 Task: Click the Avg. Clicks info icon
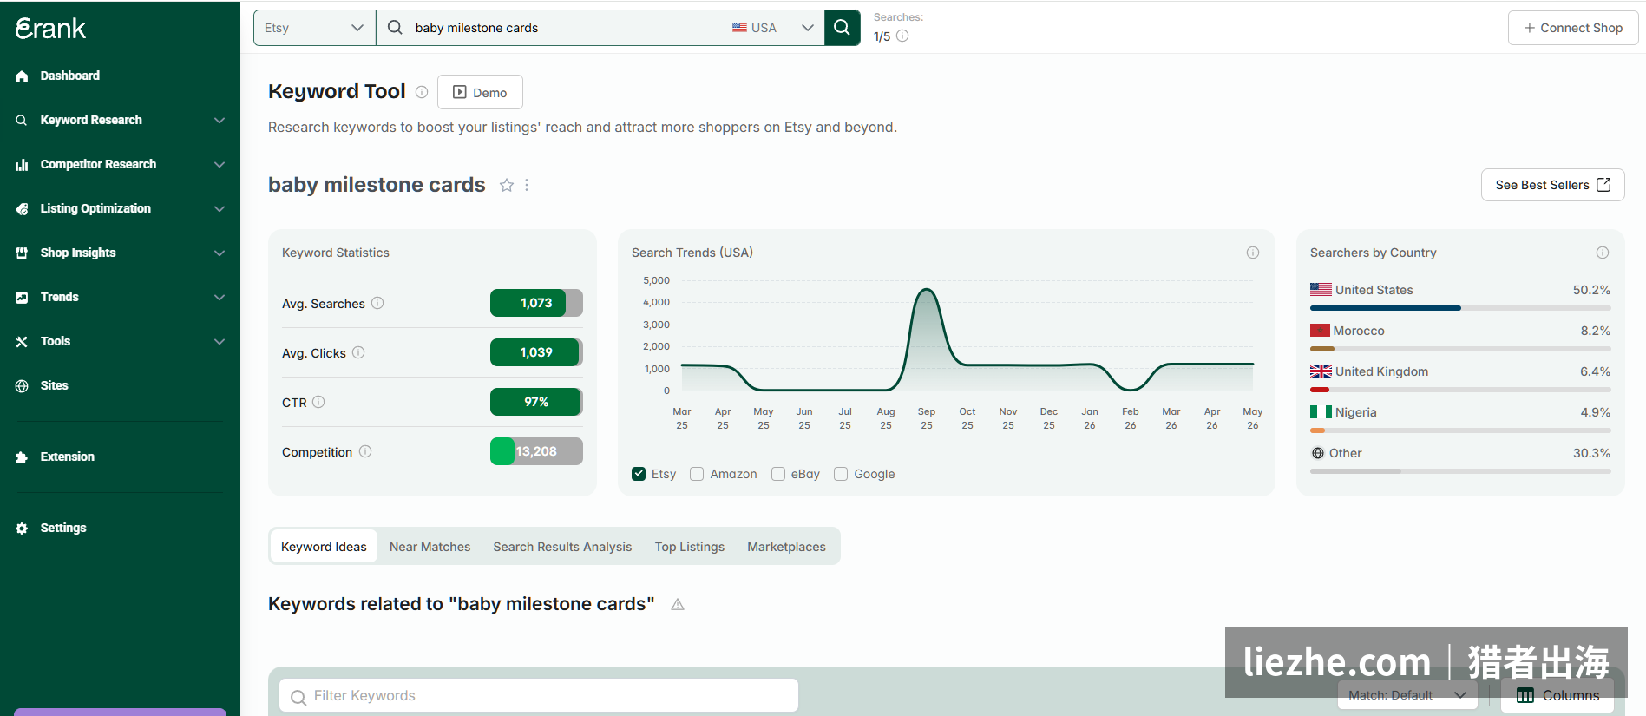[x=358, y=352]
